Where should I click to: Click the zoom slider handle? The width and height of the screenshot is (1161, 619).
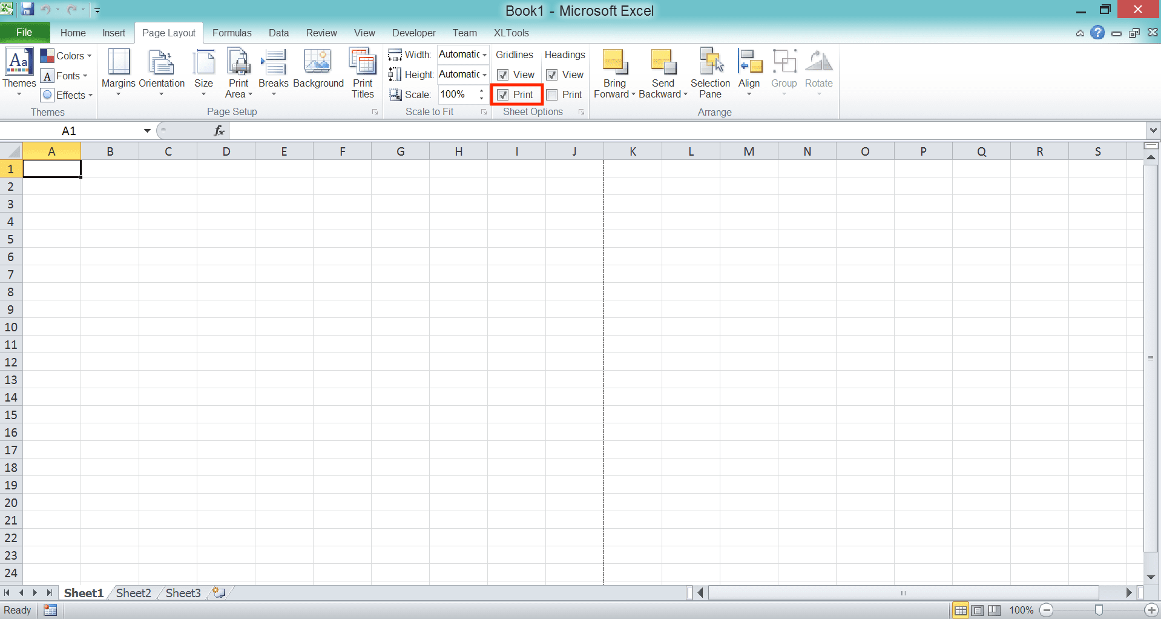(x=1099, y=610)
